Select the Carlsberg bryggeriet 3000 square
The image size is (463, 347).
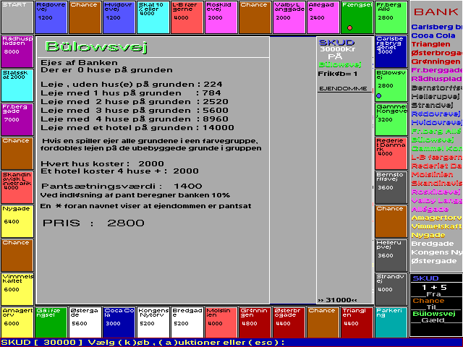pyautogui.click(x=391, y=51)
